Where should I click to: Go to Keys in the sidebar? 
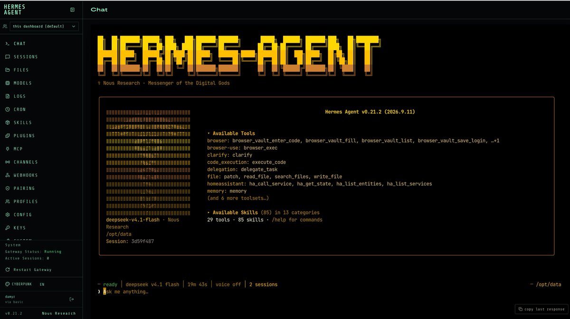41,228
